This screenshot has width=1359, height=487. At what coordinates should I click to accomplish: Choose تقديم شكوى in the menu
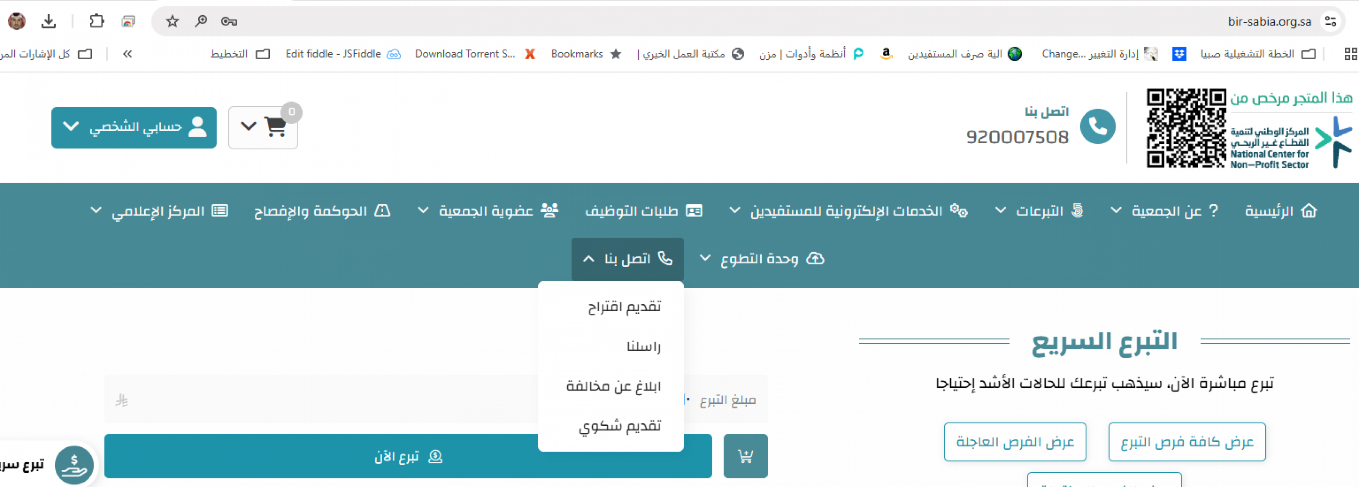(x=619, y=426)
